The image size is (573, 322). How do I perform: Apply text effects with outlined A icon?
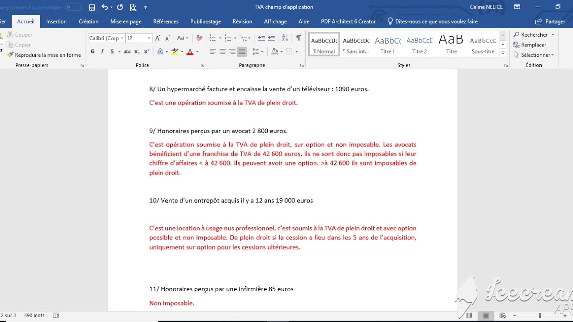coord(160,52)
